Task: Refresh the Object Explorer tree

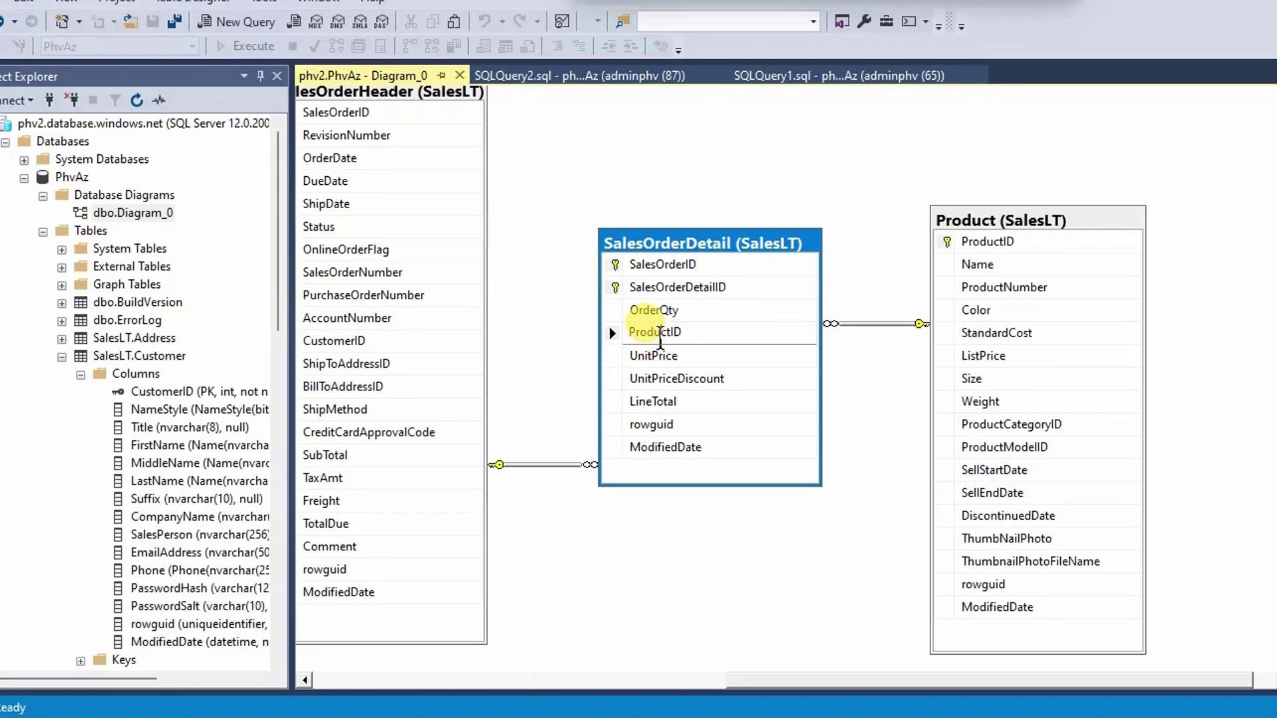Action: point(136,100)
